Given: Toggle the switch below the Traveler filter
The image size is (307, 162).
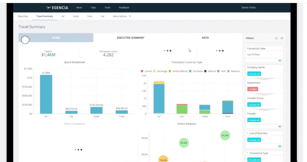Looking at the screenshot, I should point(280,126).
